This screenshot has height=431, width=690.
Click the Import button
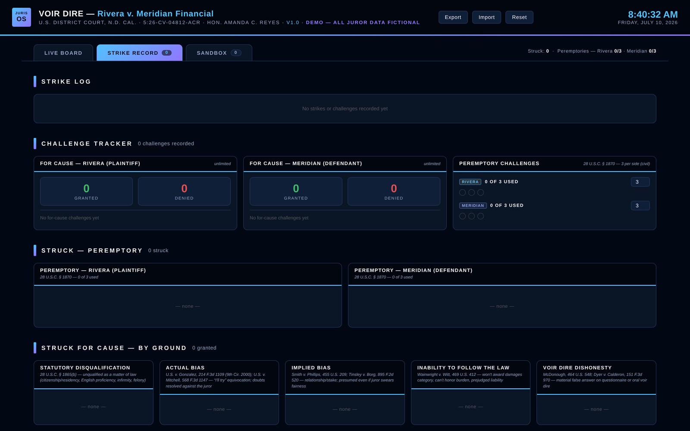click(x=486, y=17)
